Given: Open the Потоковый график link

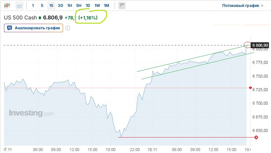Looking at the screenshot, I should tap(243, 6).
